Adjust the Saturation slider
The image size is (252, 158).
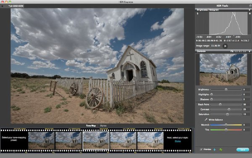coord(226,114)
